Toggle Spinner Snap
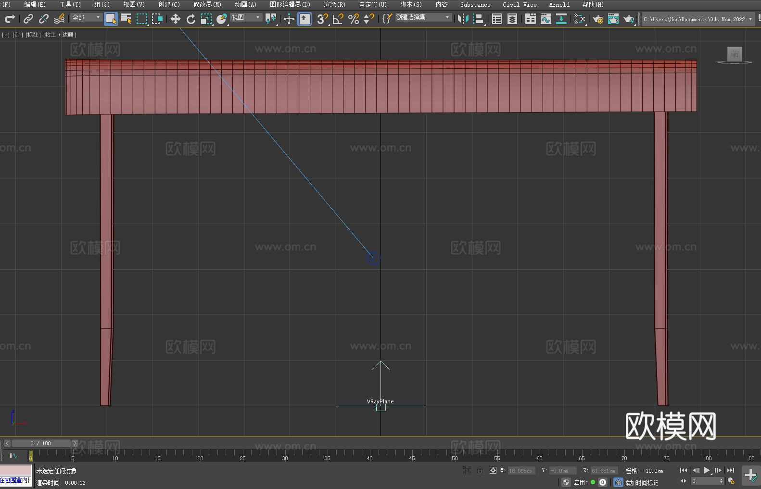Image resolution: width=761 pixels, height=489 pixels. tap(369, 19)
